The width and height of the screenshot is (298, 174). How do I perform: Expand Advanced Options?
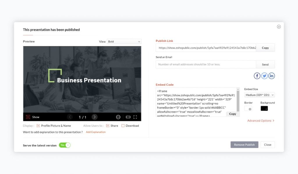(260, 120)
